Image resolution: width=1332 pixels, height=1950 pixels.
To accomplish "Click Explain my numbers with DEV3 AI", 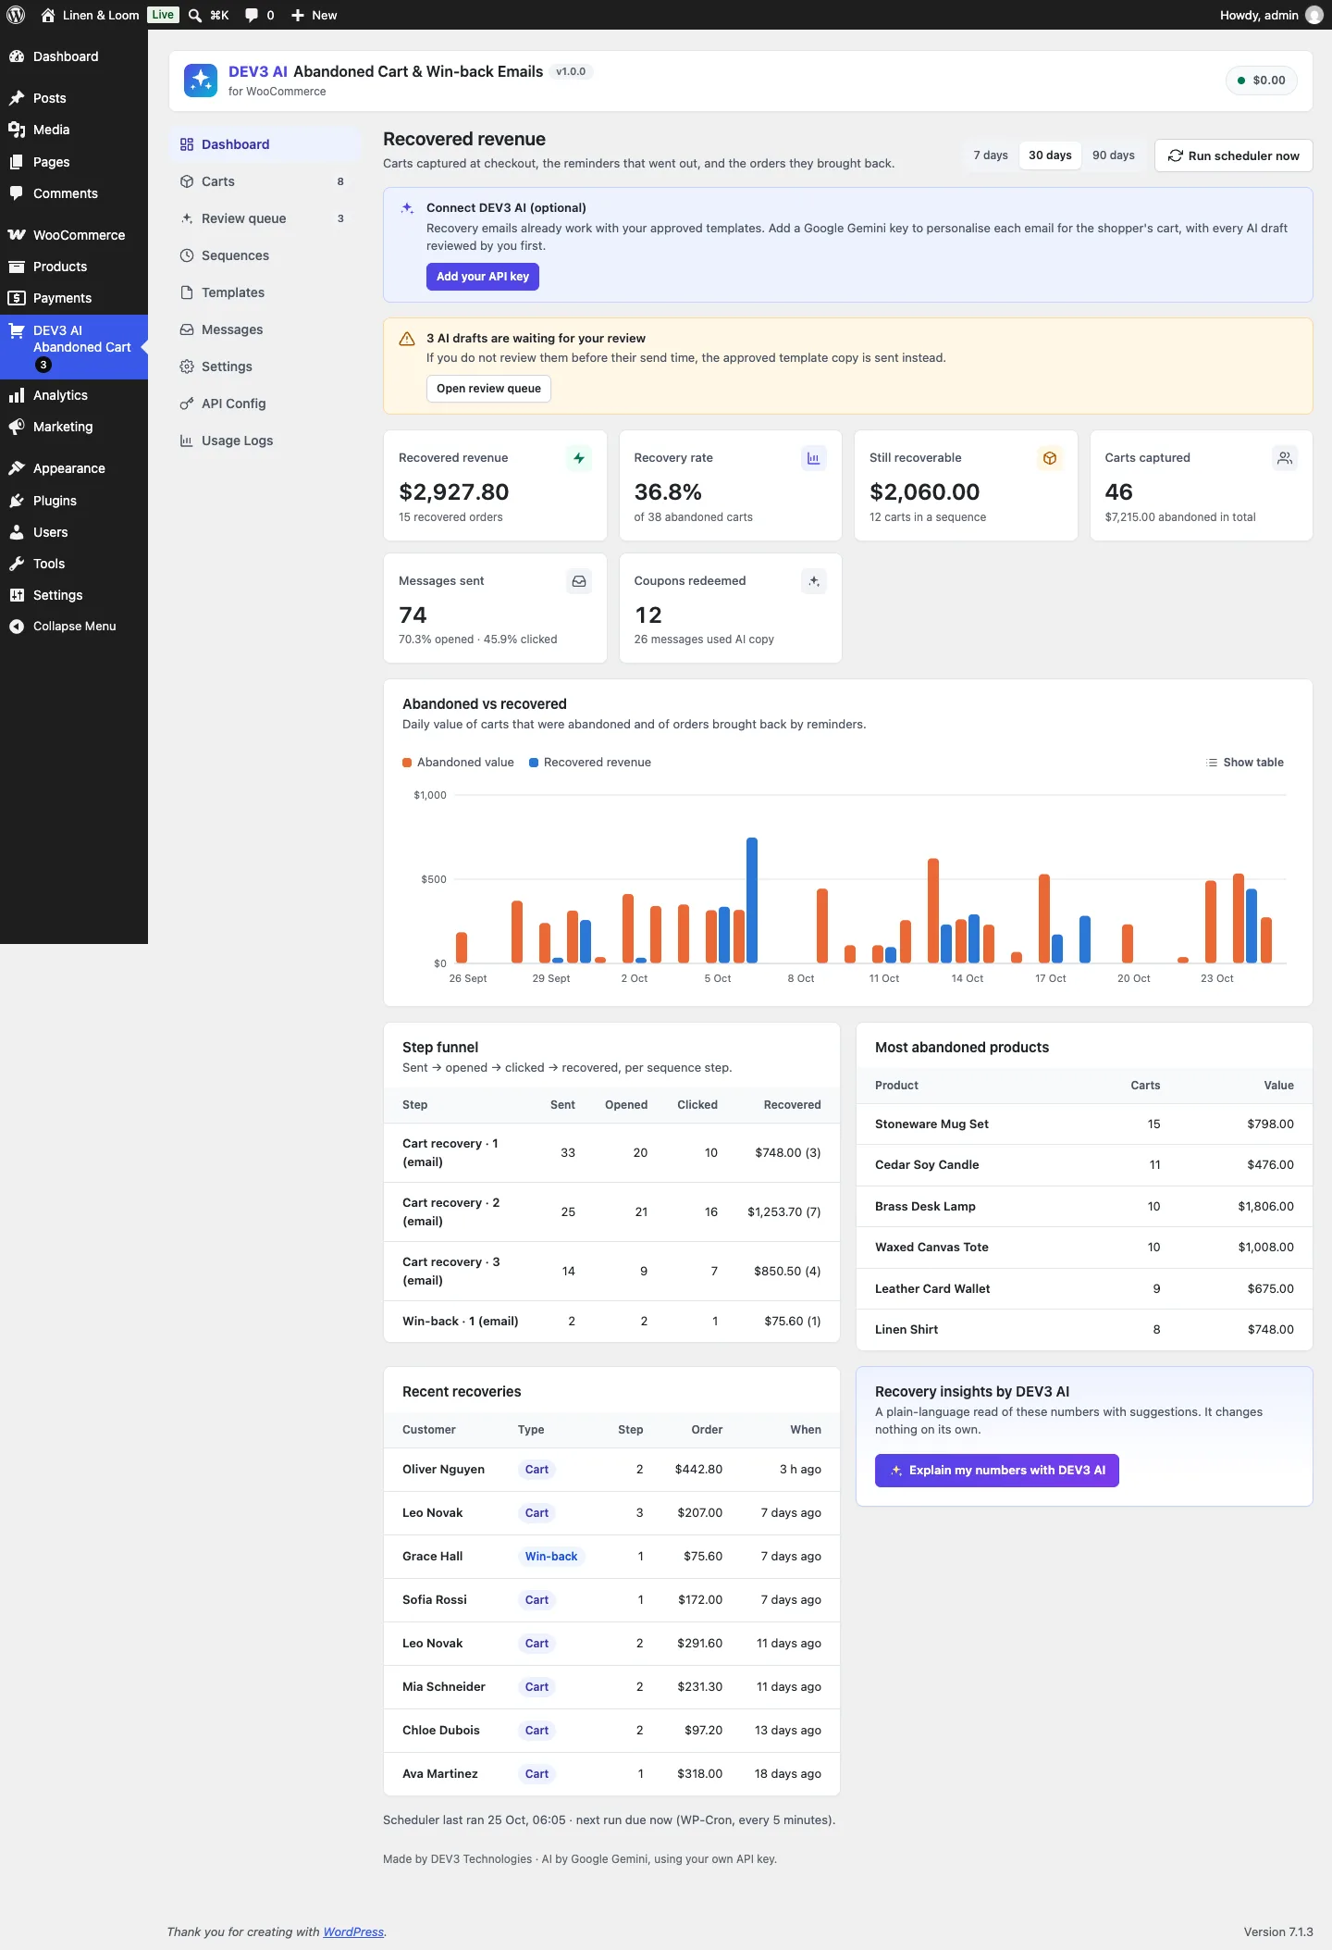I will pyautogui.click(x=996, y=1471).
